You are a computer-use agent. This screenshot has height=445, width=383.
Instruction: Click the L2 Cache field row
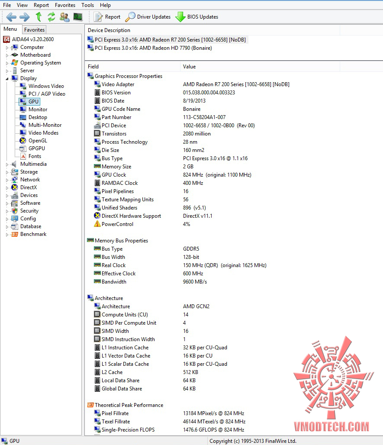(x=146, y=372)
